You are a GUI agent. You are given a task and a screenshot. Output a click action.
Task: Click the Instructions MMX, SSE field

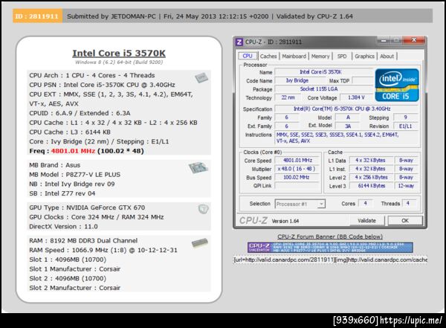click(346, 138)
